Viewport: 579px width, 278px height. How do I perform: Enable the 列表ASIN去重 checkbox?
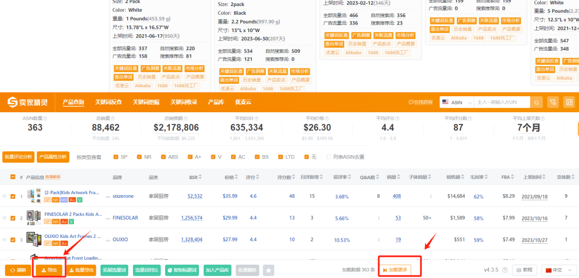[x=329, y=157]
